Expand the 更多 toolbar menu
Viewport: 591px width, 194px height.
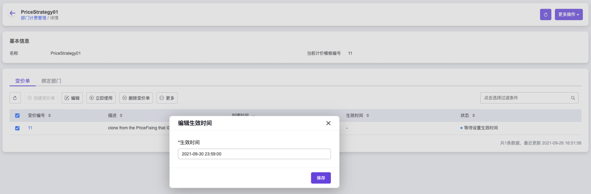pyautogui.click(x=167, y=98)
